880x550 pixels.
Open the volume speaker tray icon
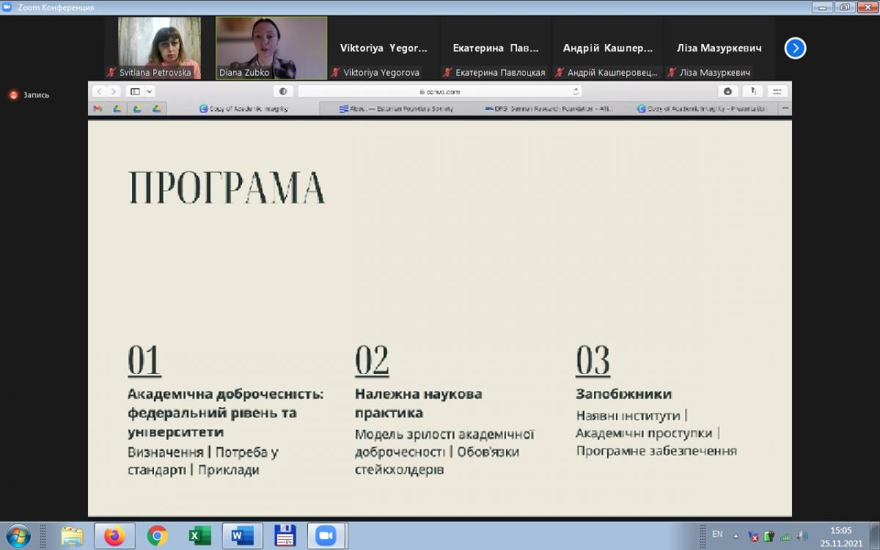pyautogui.click(x=802, y=536)
